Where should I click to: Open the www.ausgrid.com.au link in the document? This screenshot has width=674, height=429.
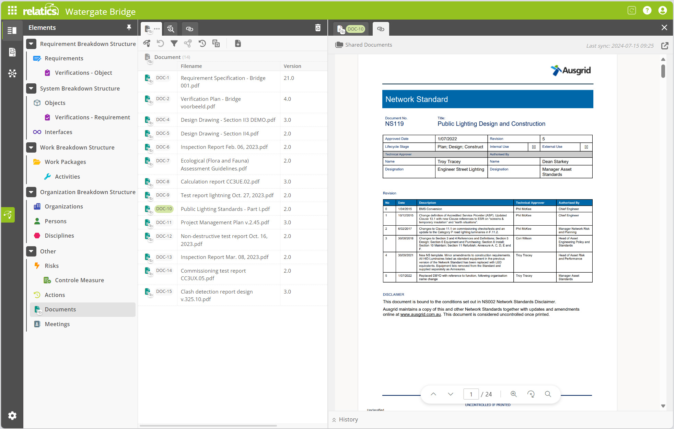point(420,314)
